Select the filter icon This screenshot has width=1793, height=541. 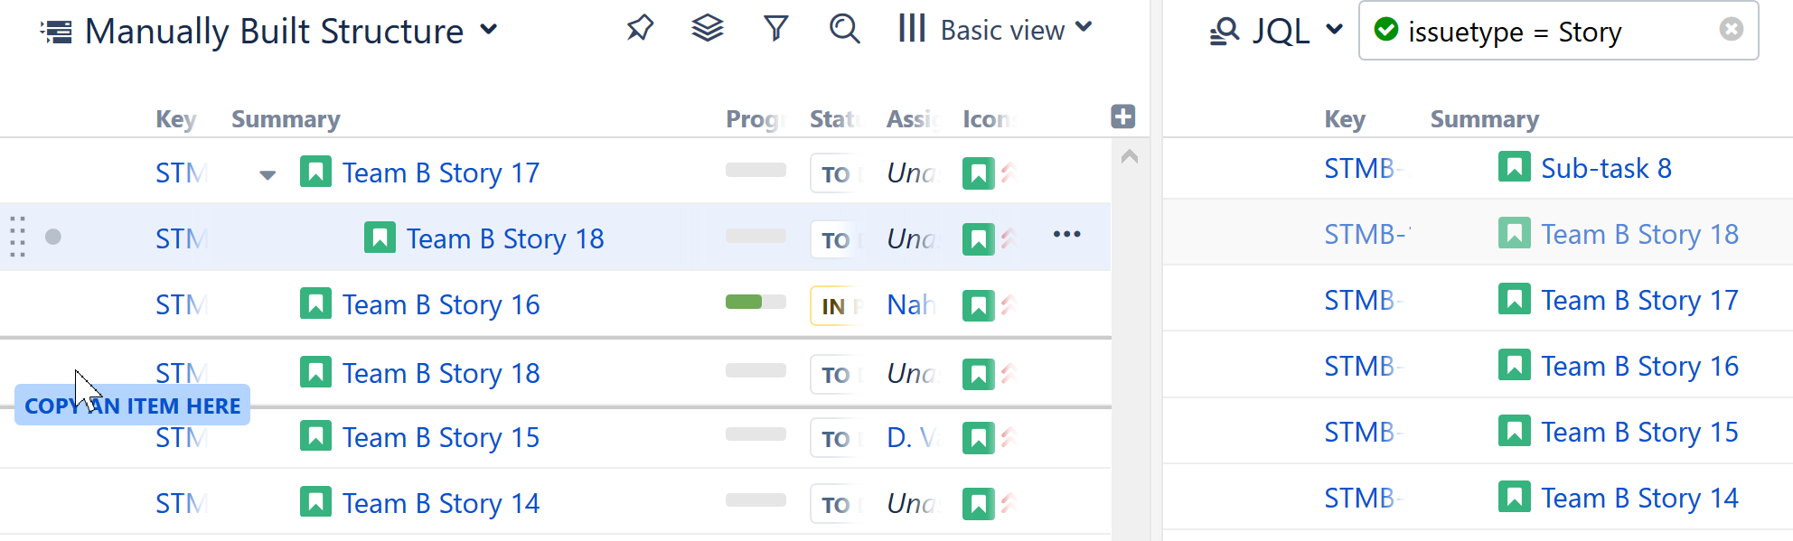pyautogui.click(x=775, y=28)
